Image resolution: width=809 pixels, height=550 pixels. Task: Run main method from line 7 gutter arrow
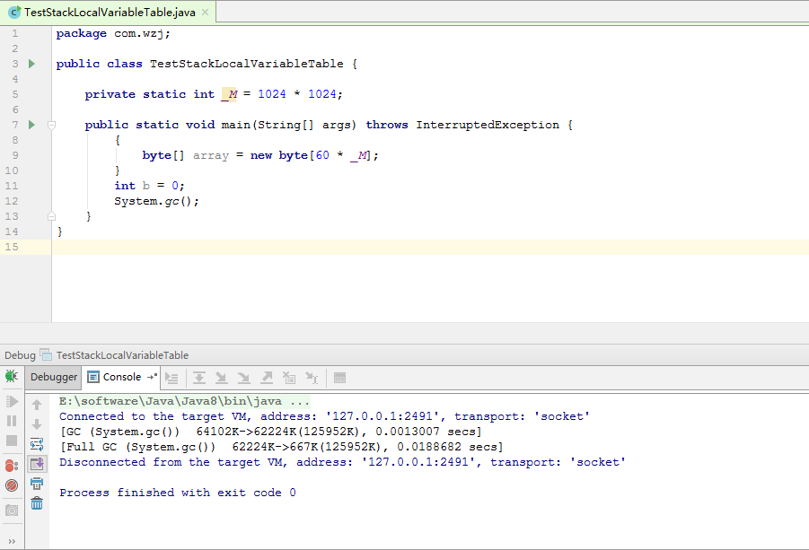[x=32, y=125]
